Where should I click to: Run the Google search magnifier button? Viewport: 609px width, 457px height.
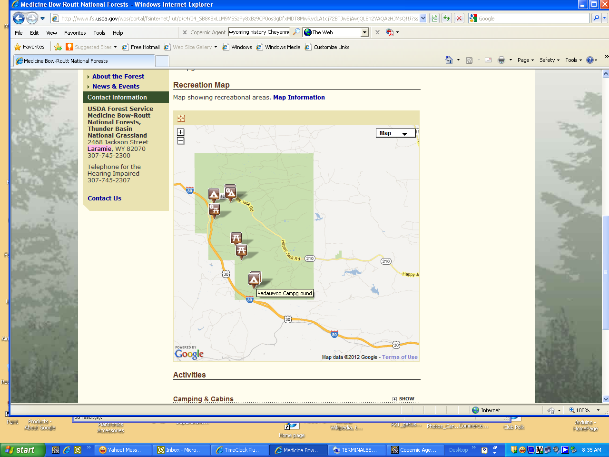pos(596,18)
